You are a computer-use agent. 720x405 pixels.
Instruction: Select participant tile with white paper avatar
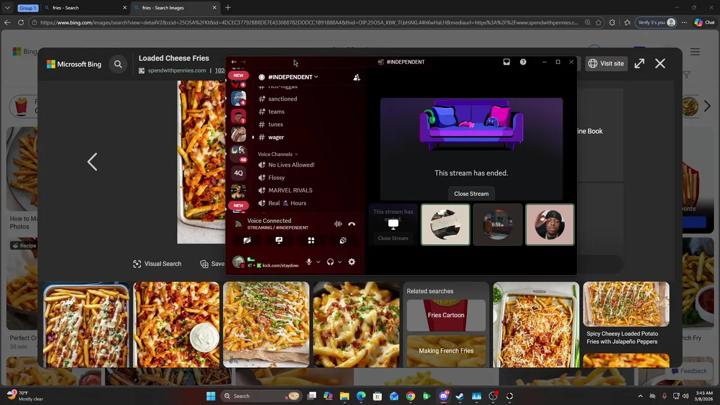(x=445, y=224)
